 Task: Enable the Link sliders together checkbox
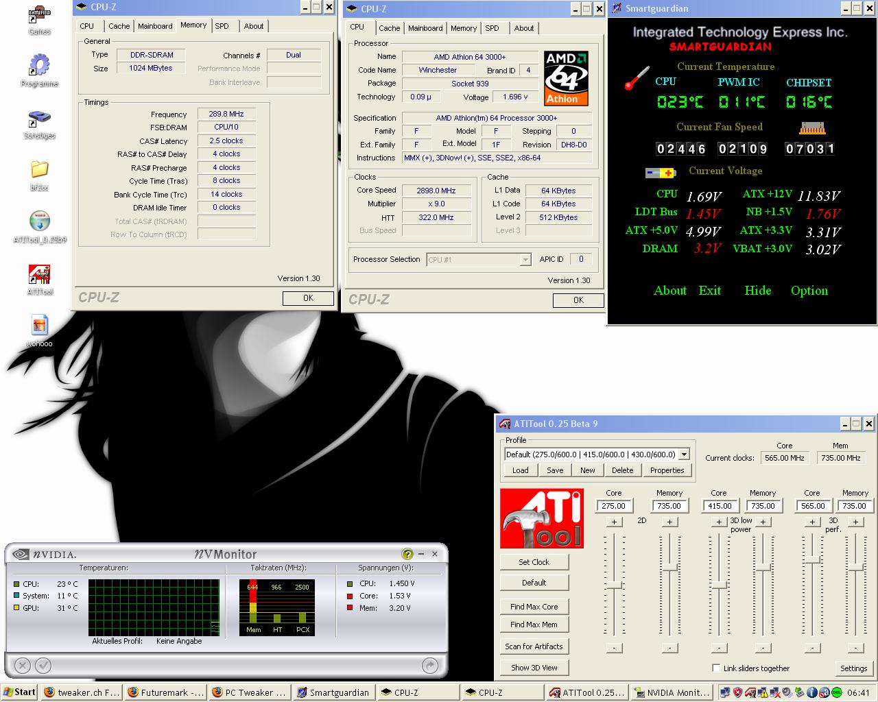[x=716, y=668]
